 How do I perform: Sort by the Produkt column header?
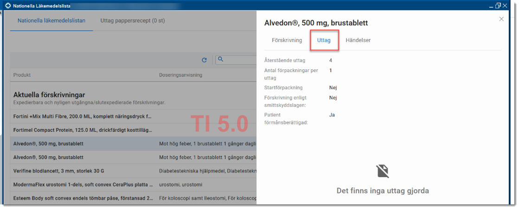22,75
